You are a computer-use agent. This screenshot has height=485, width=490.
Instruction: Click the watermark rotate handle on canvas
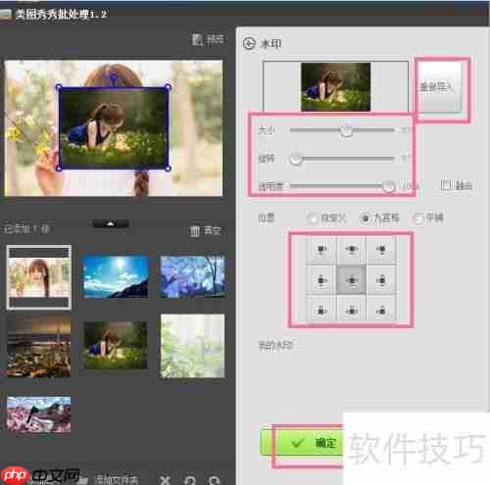point(114,77)
